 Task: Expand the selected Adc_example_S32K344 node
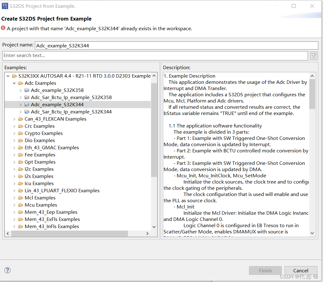click(x=20, y=104)
